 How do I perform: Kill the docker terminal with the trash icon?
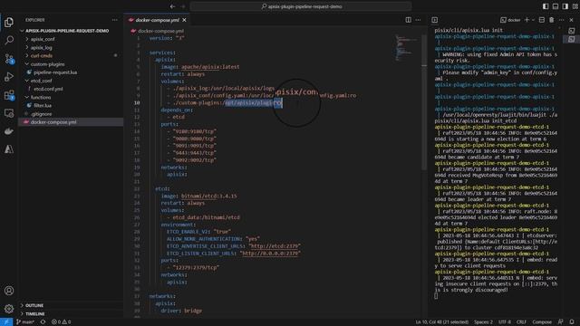552,20
